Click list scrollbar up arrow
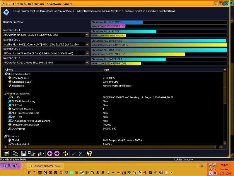 [225, 70]
